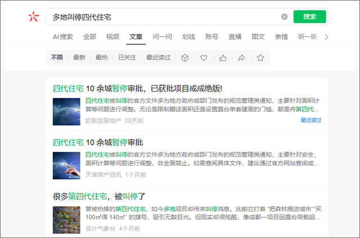Click summary text starting 曾被热捧的第四代住宅
This screenshot has height=238, width=360.
[203, 213]
